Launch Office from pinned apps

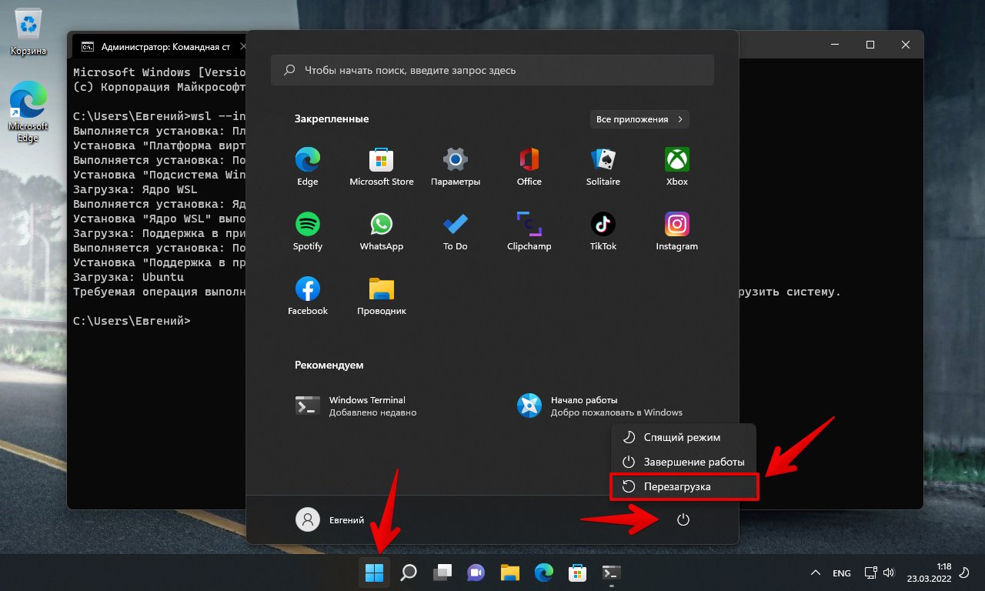[529, 167]
